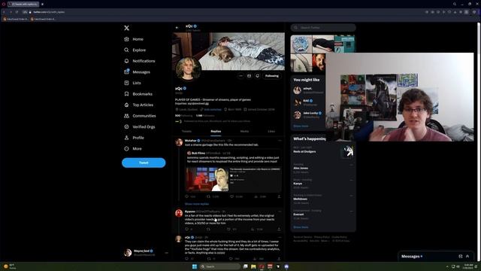
Task: Go back using the profile back arrow
Action: coord(177,28)
